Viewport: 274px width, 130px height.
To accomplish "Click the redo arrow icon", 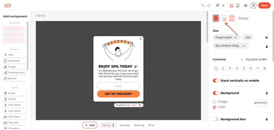I will (209, 5).
